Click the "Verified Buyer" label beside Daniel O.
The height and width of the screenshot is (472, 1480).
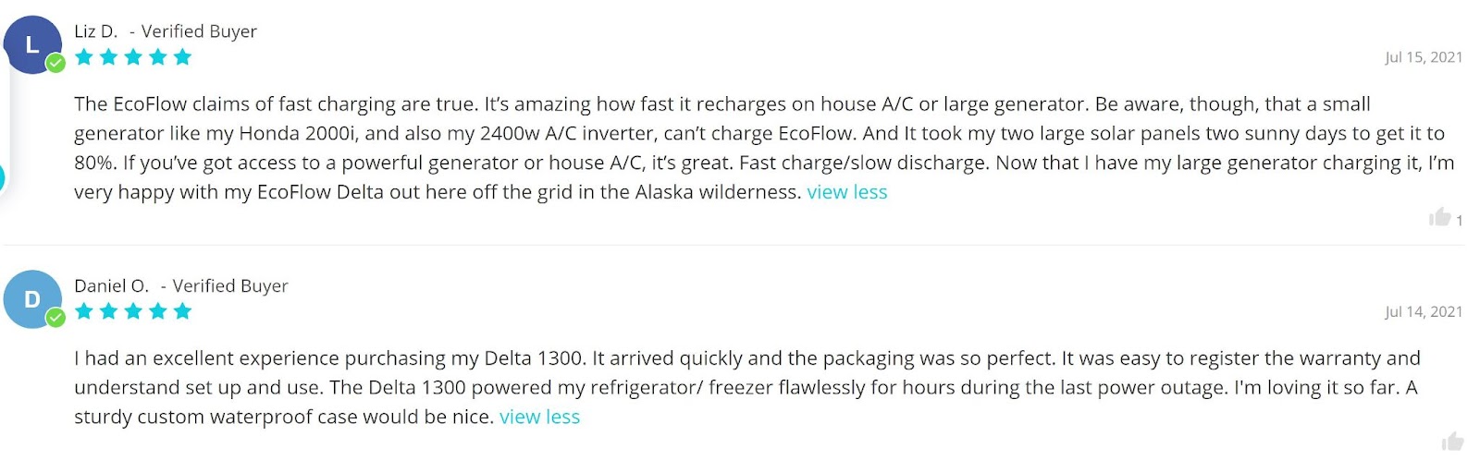pos(230,286)
